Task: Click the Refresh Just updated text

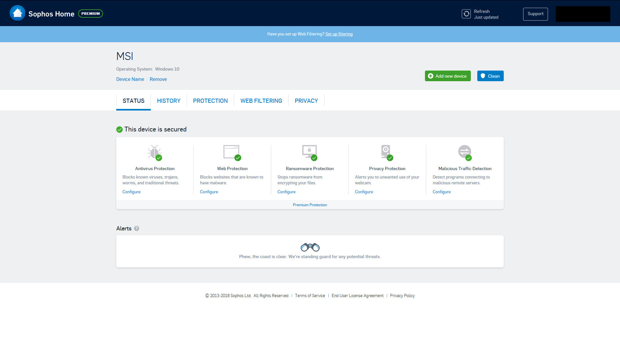Action: tap(486, 14)
